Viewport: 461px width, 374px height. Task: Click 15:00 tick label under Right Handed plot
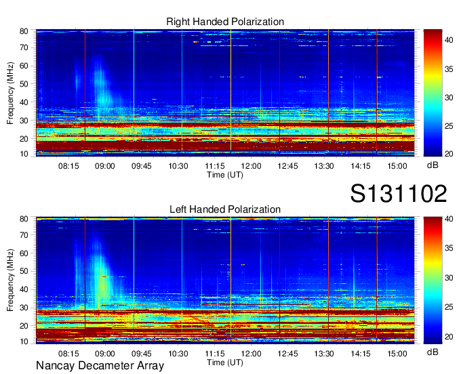click(x=397, y=166)
